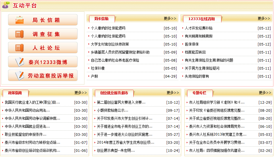
Task: Click 更多>> in the 12333在线咨询 panel
Action: click(264, 18)
